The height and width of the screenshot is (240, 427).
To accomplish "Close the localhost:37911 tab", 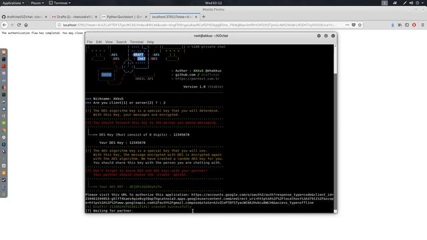I will pos(196,17).
